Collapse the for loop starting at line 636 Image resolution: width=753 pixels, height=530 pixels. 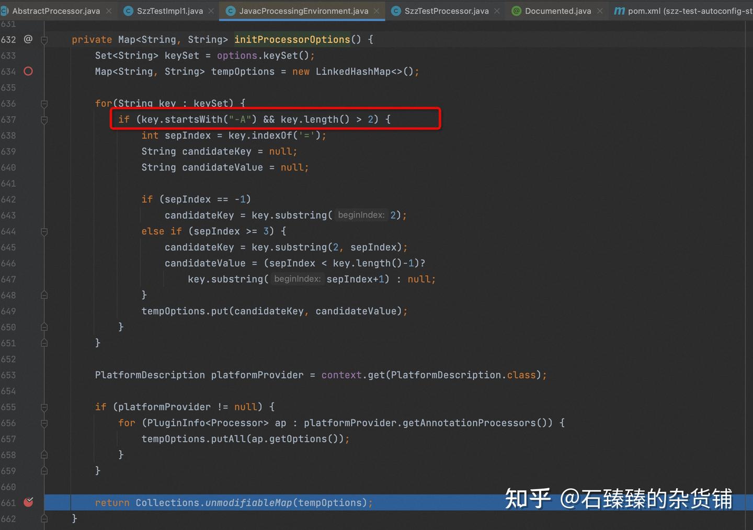(44, 104)
